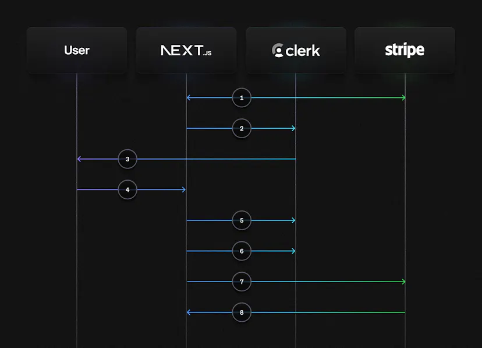Click numbered circle badge 1
This screenshot has height=348, width=482.
click(242, 98)
